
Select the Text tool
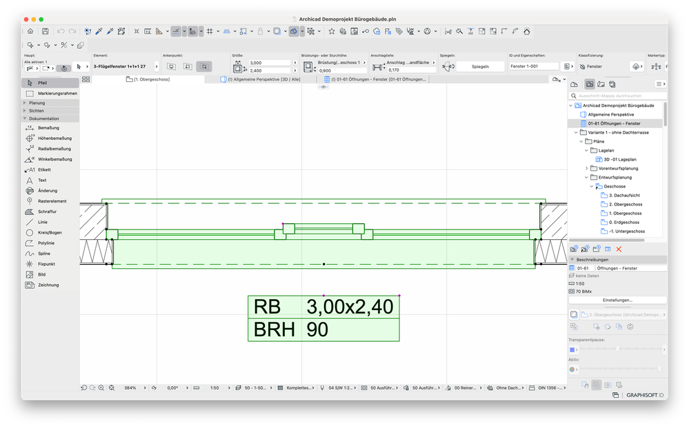coord(50,180)
